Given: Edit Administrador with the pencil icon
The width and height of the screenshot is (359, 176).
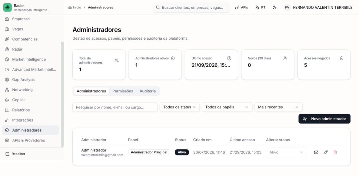Looking at the screenshot, I should (326, 152).
